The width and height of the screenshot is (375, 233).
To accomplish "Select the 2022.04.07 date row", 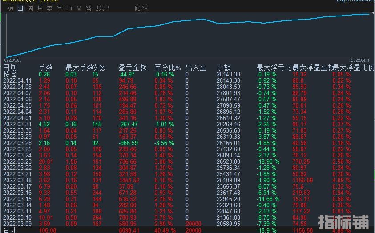I will click(x=17, y=93).
